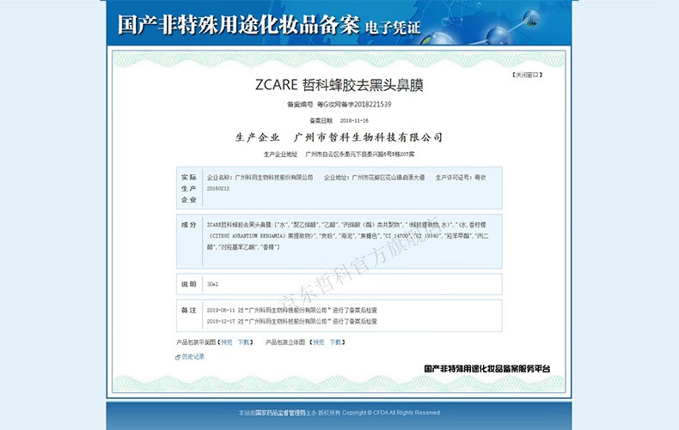Download the 产品包装平面图 flat packaging image
This screenshot has height=430, width=679.
coord(243,342)
